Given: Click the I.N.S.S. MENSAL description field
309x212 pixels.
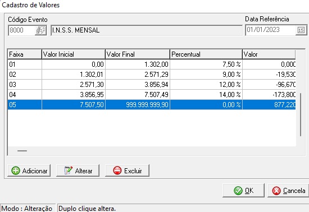Looking at the screenshot, I should pyautogui.click(x=147, y=30).
